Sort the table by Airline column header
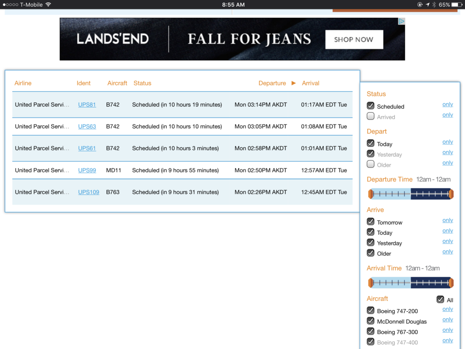 coord(23,83)
